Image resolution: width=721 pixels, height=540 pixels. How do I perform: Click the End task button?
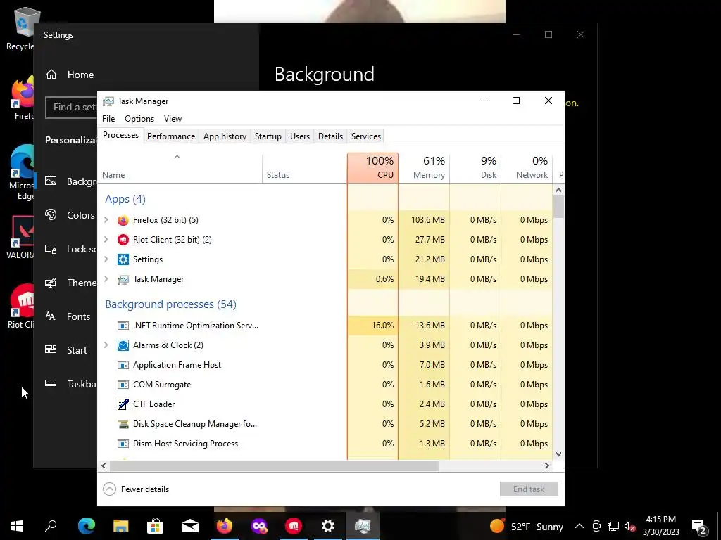(x=529, y=489)
